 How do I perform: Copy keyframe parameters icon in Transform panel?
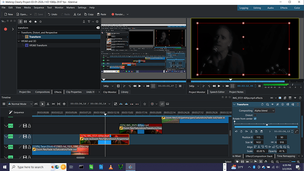click(x=256, y=131)
